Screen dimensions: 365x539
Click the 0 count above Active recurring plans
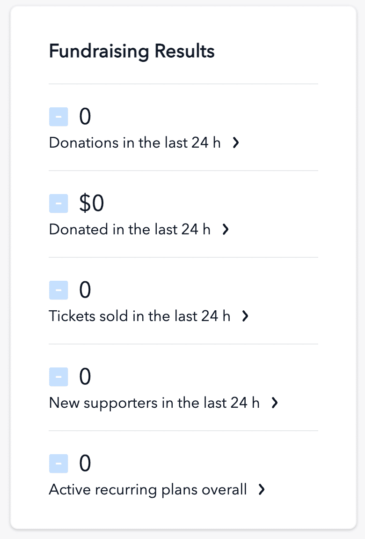coord(85,464)
